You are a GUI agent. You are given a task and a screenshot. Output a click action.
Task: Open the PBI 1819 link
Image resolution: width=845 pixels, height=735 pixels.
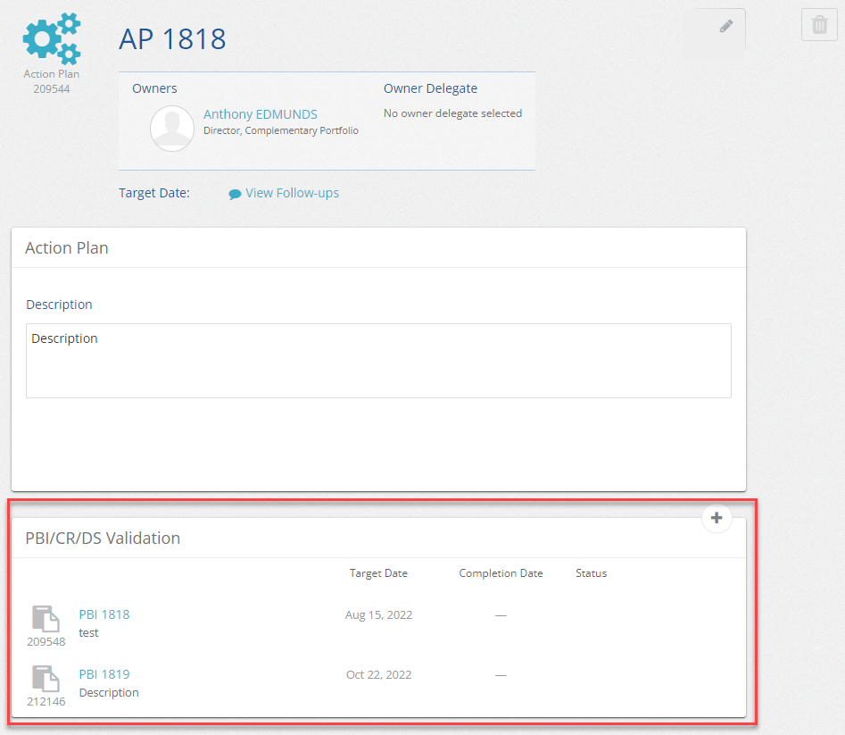[x=104, y=674]
